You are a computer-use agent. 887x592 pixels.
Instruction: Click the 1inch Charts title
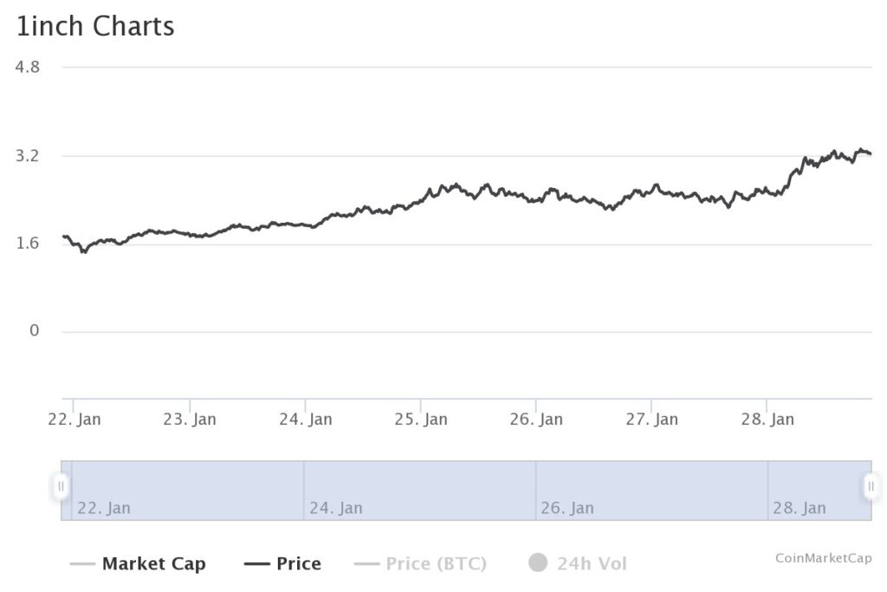tap(95, 26)
